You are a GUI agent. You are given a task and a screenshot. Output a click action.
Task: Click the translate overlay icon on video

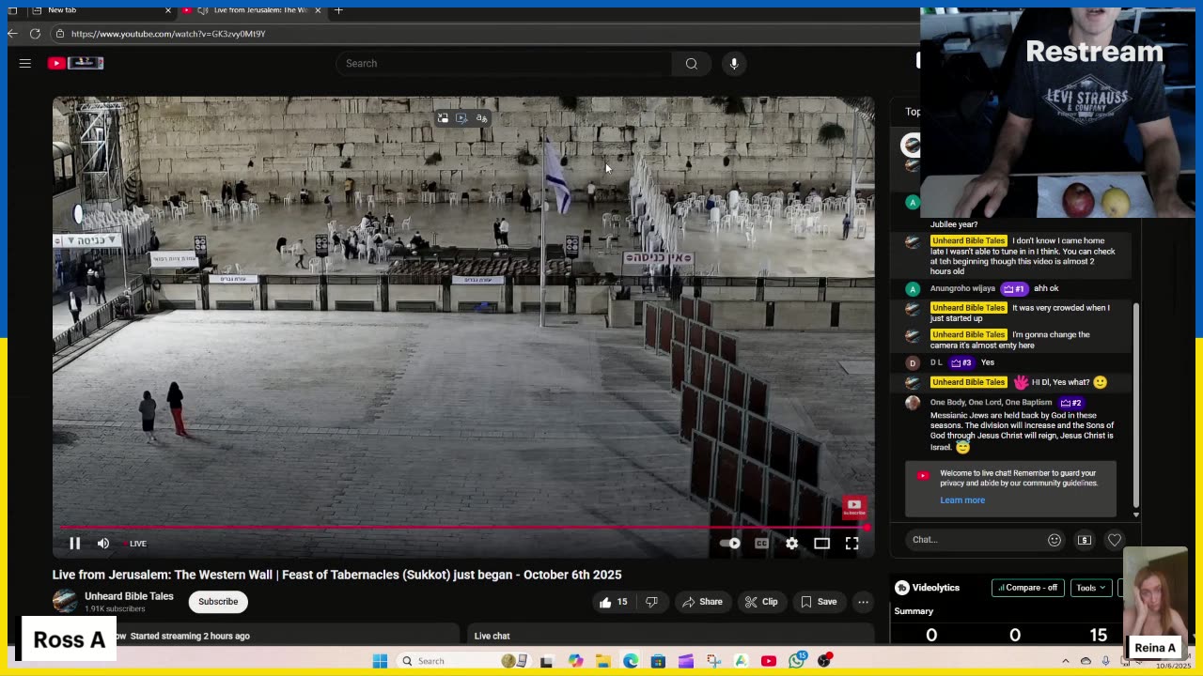(481, 118)
